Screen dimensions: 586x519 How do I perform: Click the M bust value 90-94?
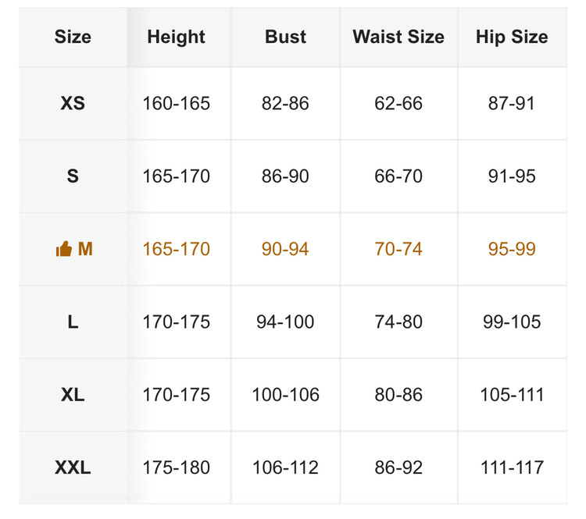(x=285, y=250)
